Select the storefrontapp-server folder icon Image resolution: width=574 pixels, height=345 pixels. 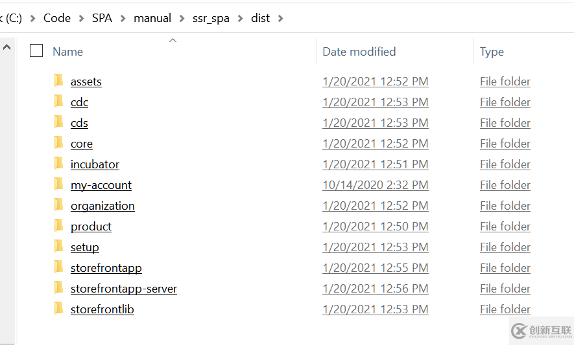(58, 287)
